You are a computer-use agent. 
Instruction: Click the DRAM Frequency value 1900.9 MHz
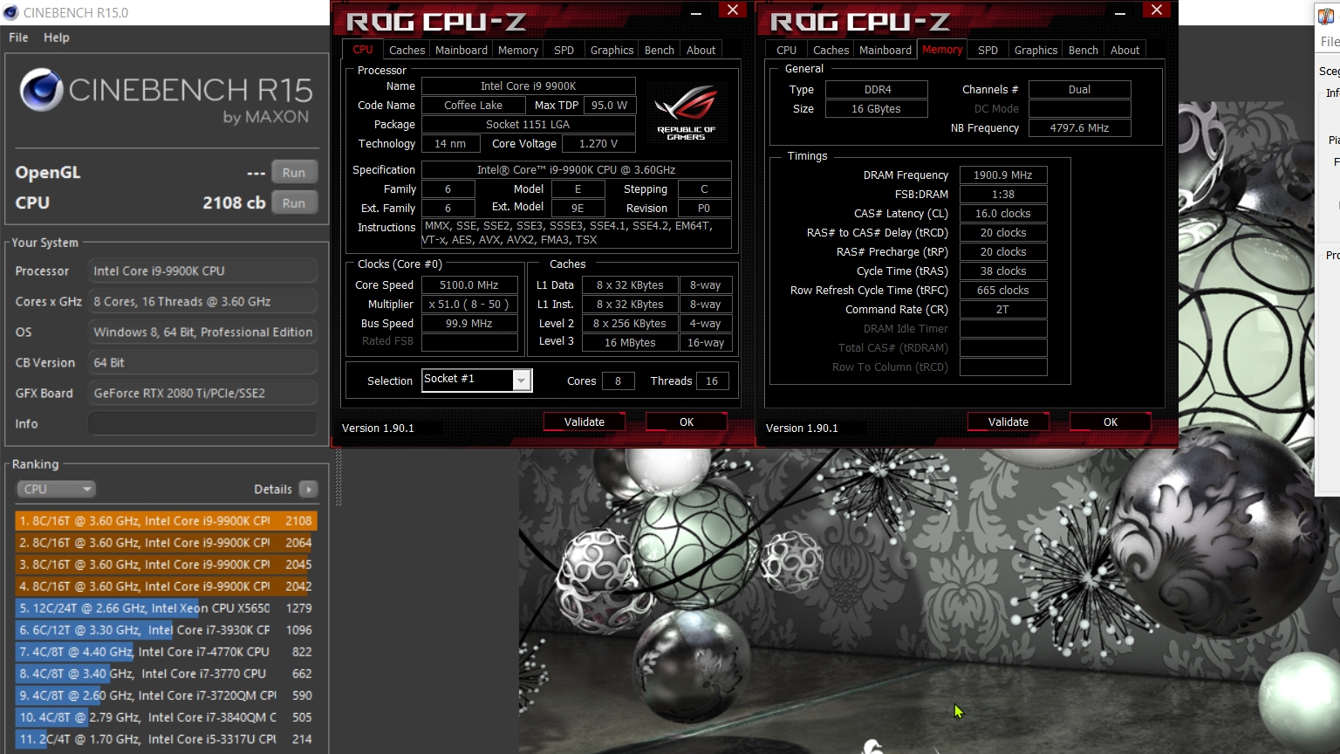pyautogui.click(x=1003, y=175)
